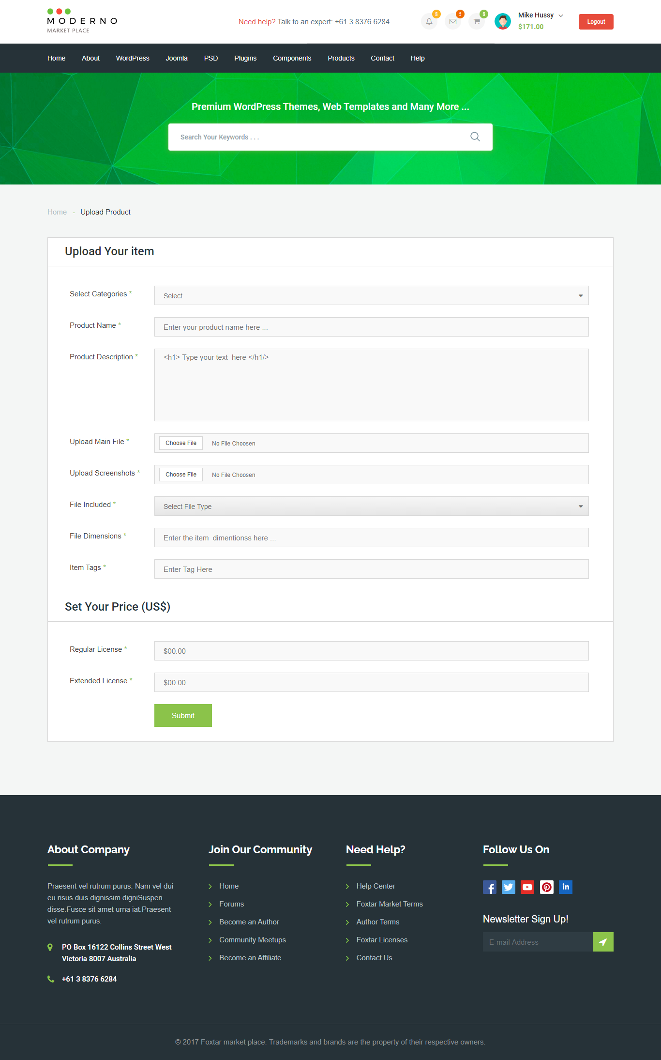The height and width of the screenshot is (1060, 661).
Task: Click the Home breadcrumb link
Action: 57,212
